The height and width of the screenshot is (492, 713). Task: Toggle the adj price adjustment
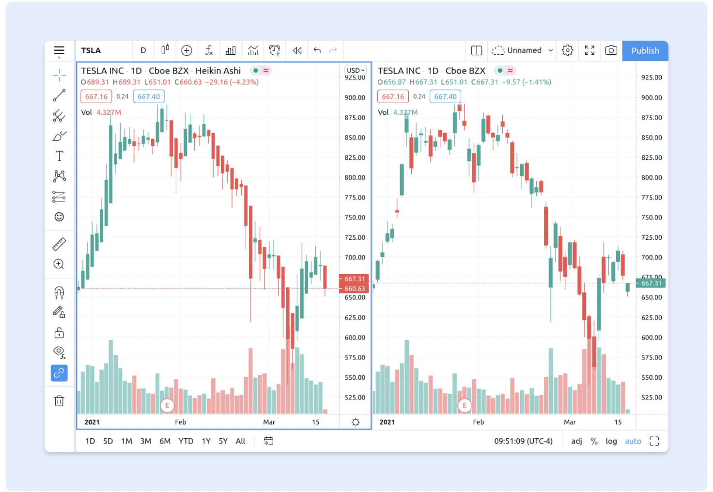(576, 441)
